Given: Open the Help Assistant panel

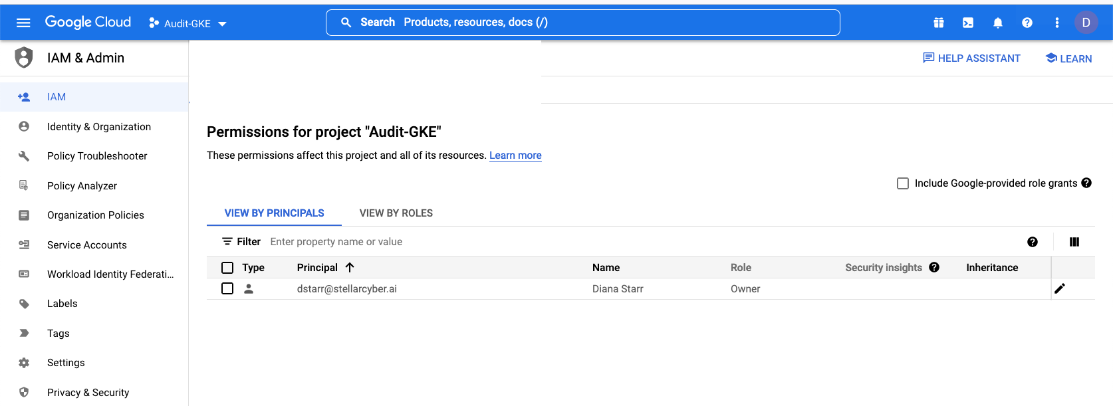Looking at the screenshot, I should click(x=971, y=58).
